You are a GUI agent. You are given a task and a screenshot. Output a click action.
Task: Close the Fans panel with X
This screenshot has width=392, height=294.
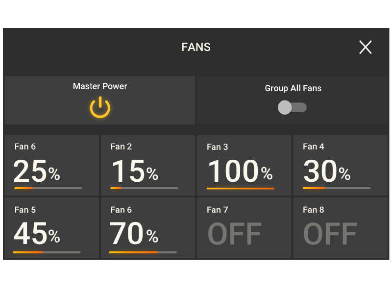tap(366, 47)
